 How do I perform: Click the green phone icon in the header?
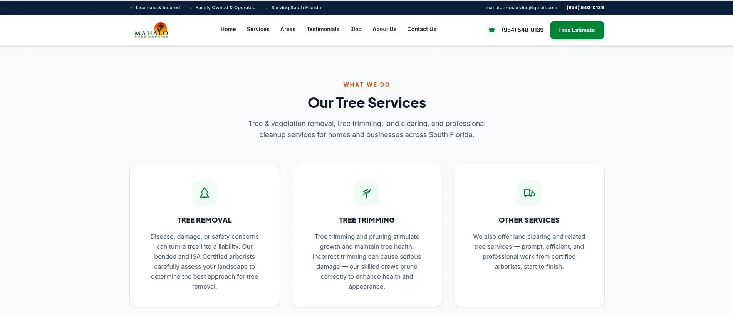pyautogui.click(x=491, y=30)
